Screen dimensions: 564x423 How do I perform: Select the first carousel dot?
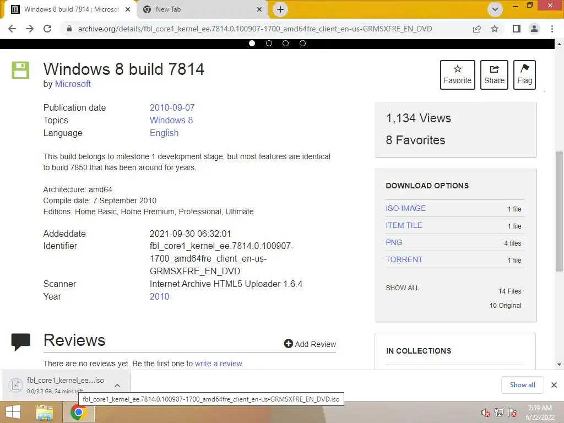pyautogui.click(x=252, y=43)
